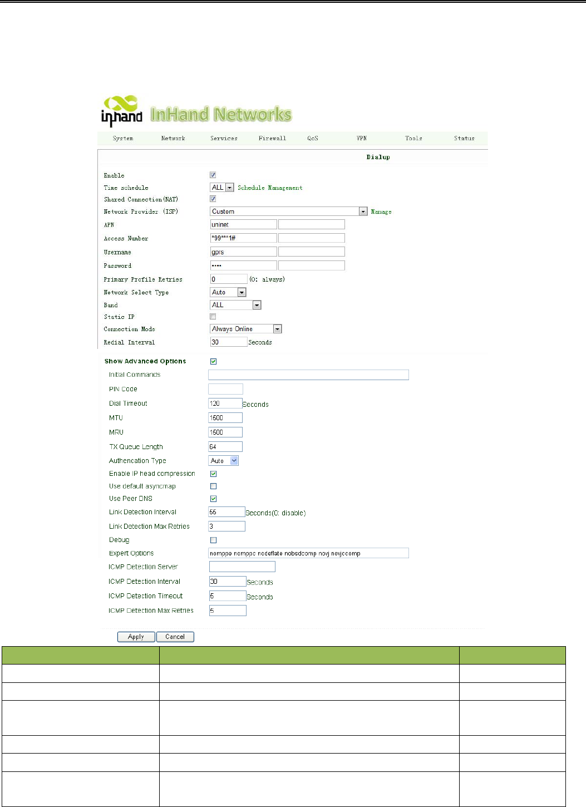Image resolution: width=586 pixels, height=807 pixels.
Task: Click Link Detection Max Retries field
Action: point(226,526)
